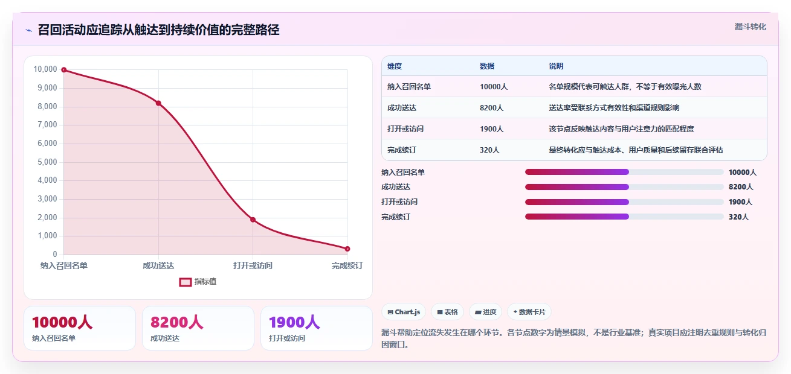Click the title 召回活动应追踪从触达到持续价值的完整路径
The width and height of the screenshot is (791, 374).
(158, 30)
